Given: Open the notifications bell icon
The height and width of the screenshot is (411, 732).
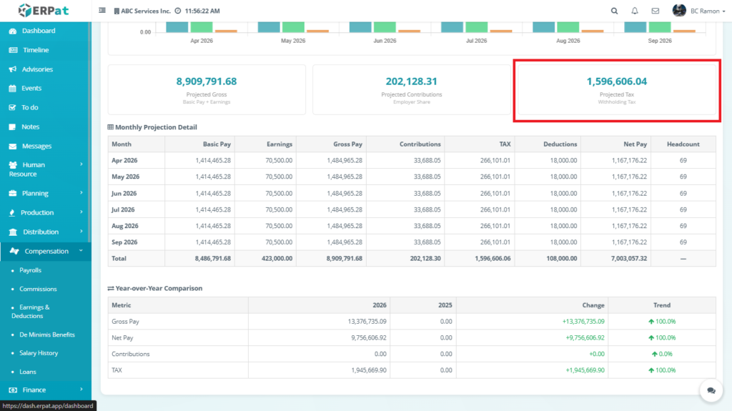Looking at the screenshot, I should (x=635, y=11).
